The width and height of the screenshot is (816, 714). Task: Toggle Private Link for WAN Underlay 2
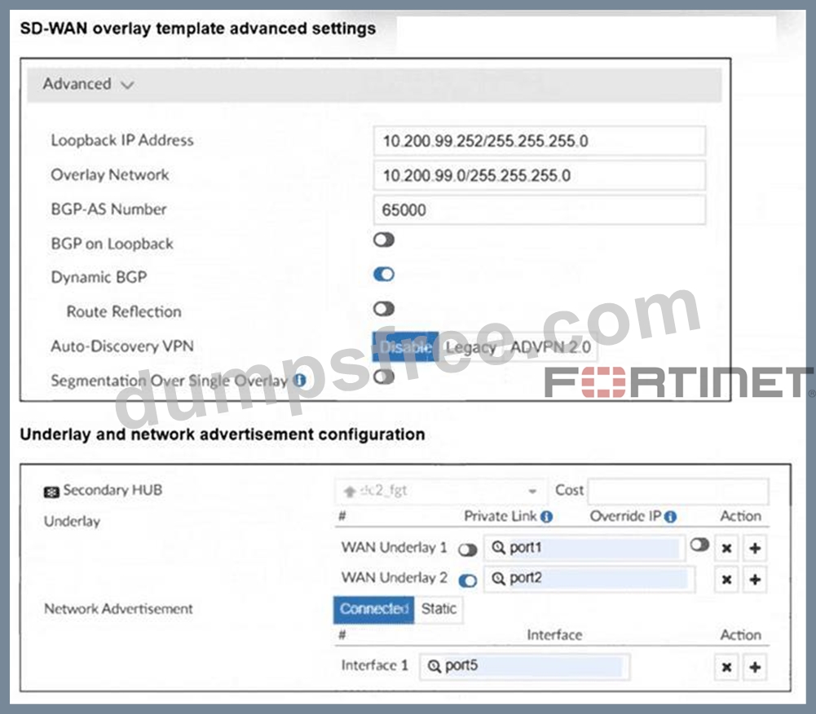pos(468,581)
